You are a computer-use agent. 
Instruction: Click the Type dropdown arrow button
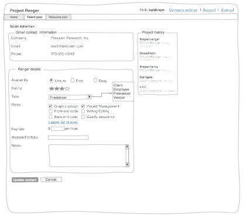tap(90, 97)
